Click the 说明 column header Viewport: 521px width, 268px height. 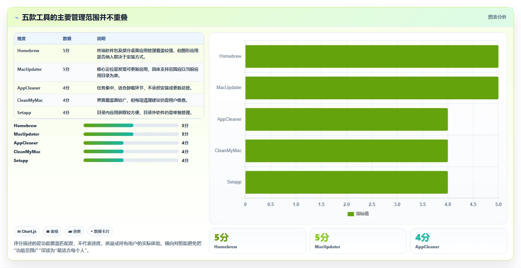[101, 39]
